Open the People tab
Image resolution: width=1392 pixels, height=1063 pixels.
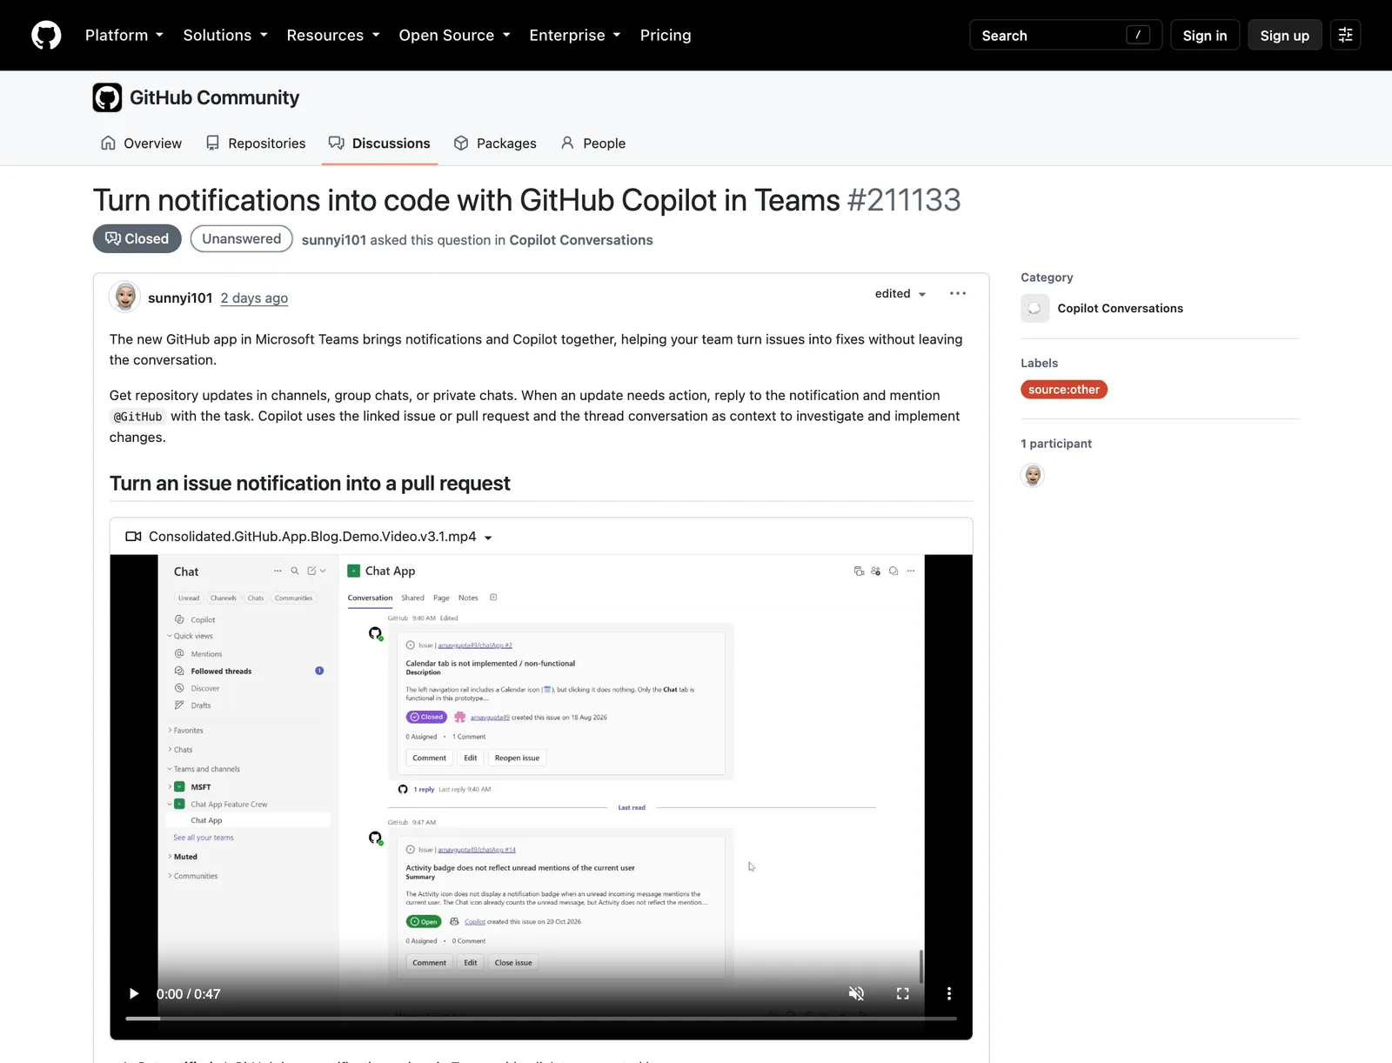593,144
